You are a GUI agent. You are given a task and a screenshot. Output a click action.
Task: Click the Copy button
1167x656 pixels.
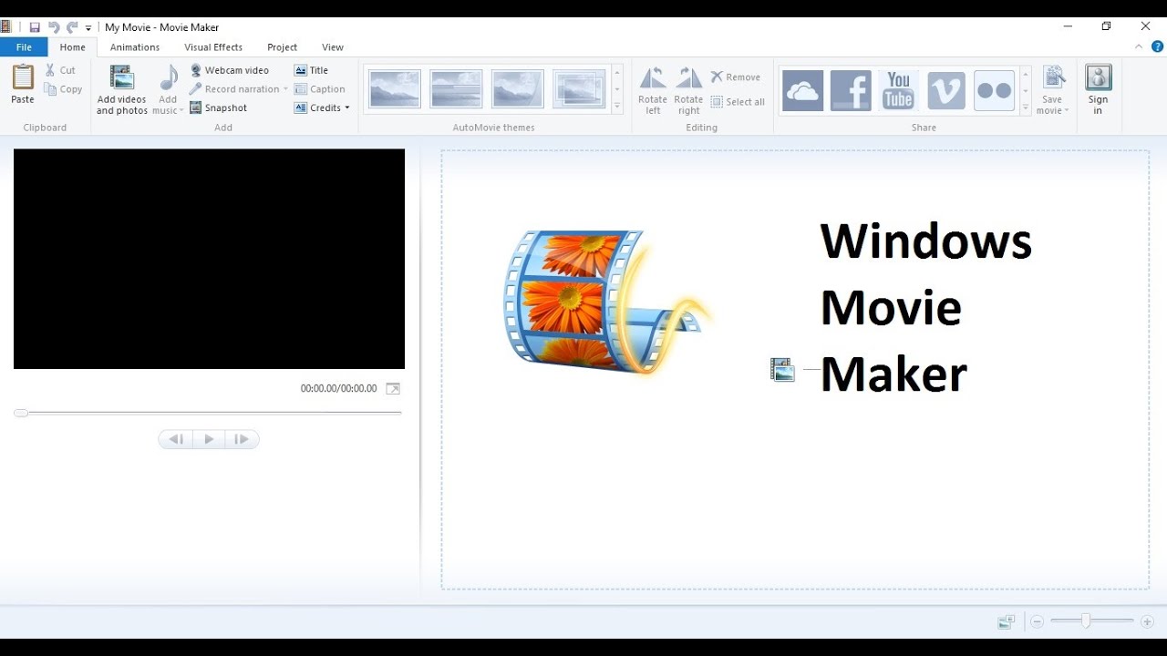click(63, 89)
